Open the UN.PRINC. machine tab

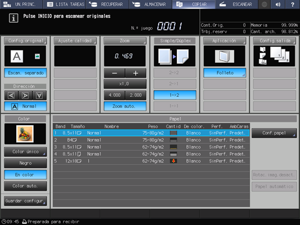pyautogui.click(x=21, y=4)
